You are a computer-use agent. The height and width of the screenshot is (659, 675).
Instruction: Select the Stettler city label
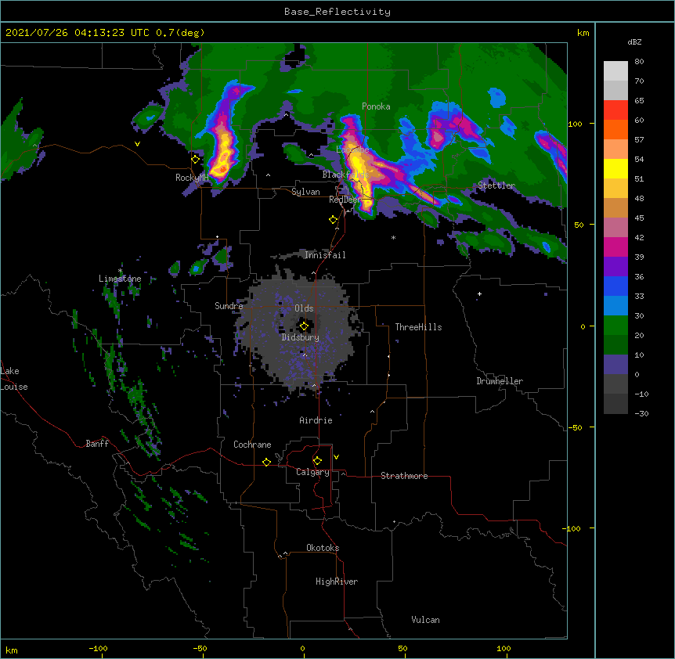496,185
